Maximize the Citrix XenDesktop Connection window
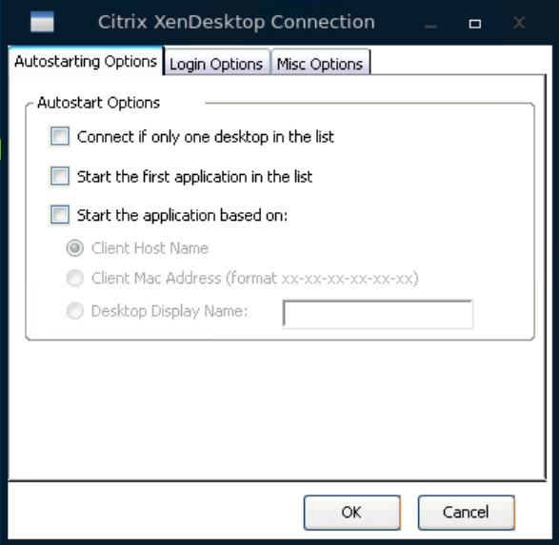Screen dimensions: 559x545 point(474,24)
